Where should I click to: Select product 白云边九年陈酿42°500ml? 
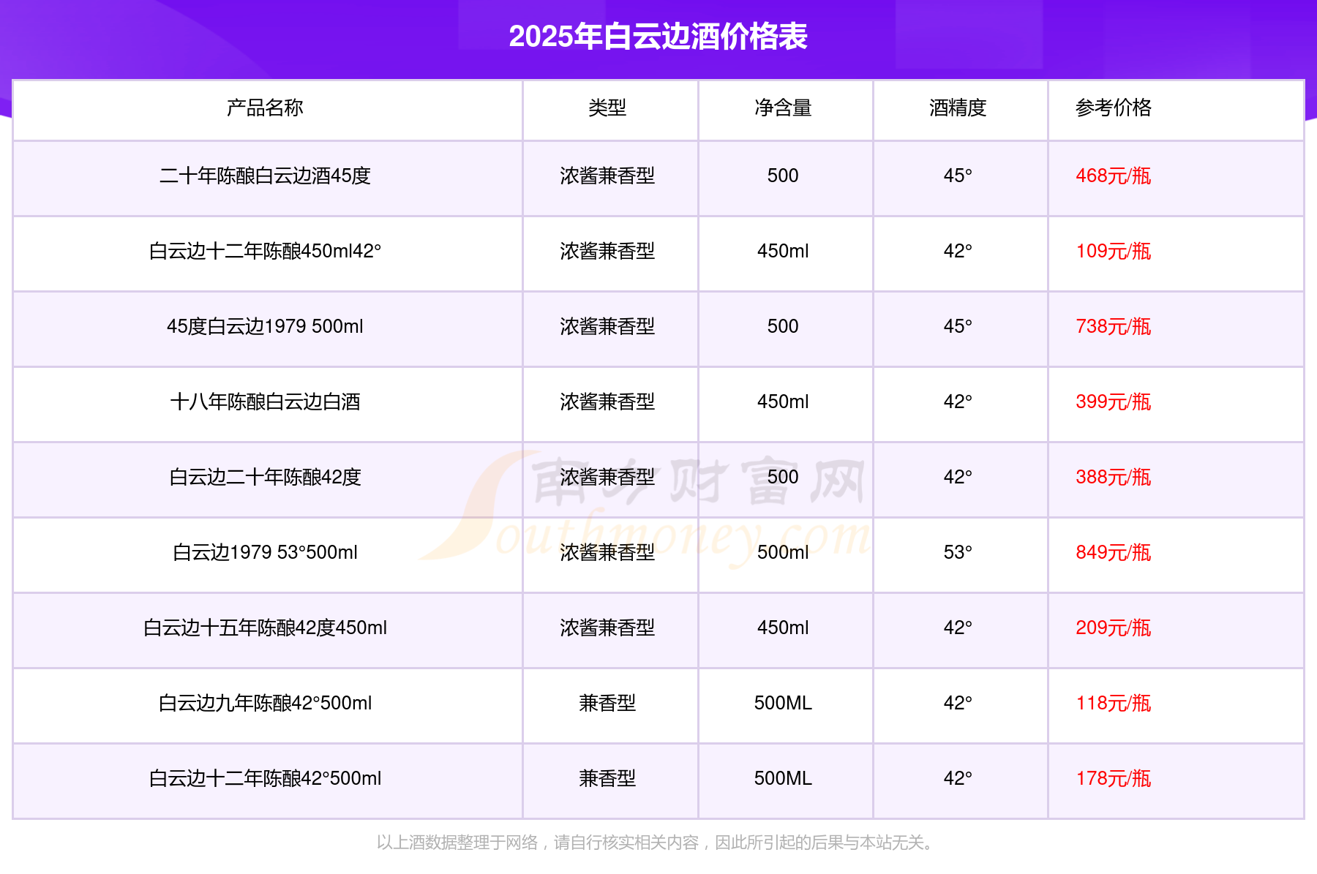click(265, 703)
